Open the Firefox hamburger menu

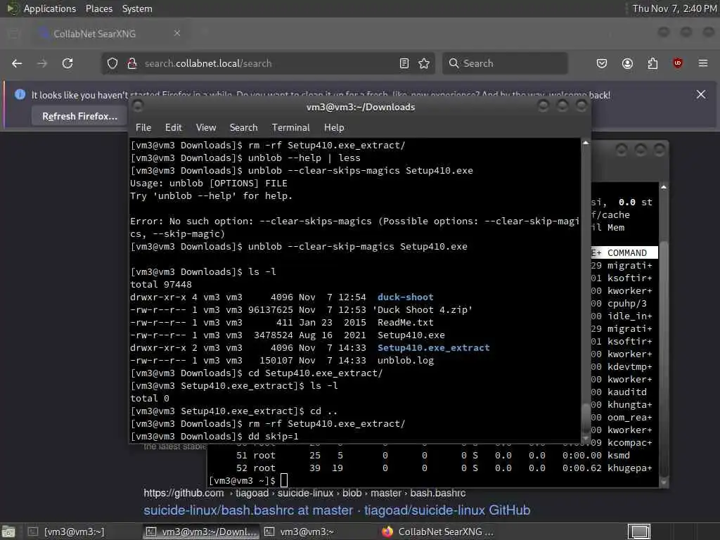(x=703, y=63)
